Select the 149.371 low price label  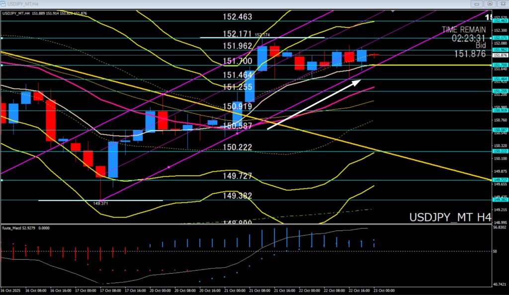click(x=100, y=203)
